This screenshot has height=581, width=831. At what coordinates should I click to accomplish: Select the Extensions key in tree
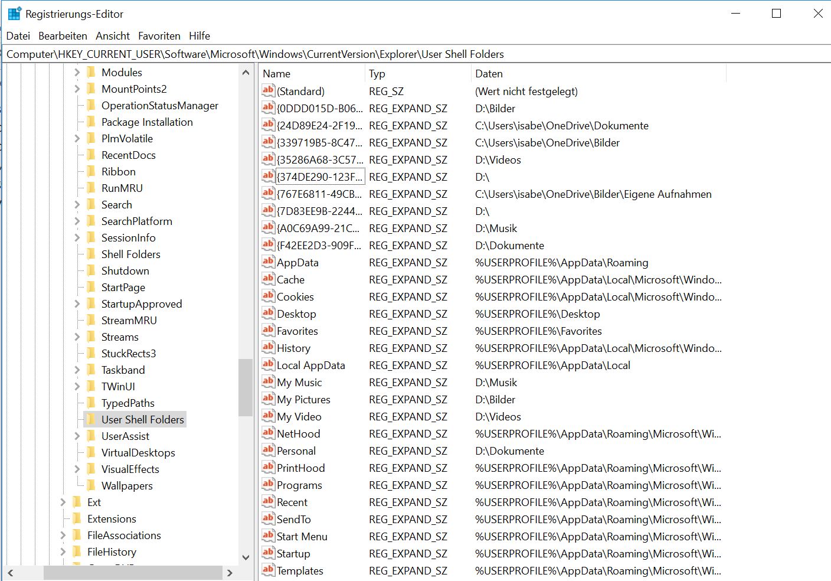click(x=112, y=518)
